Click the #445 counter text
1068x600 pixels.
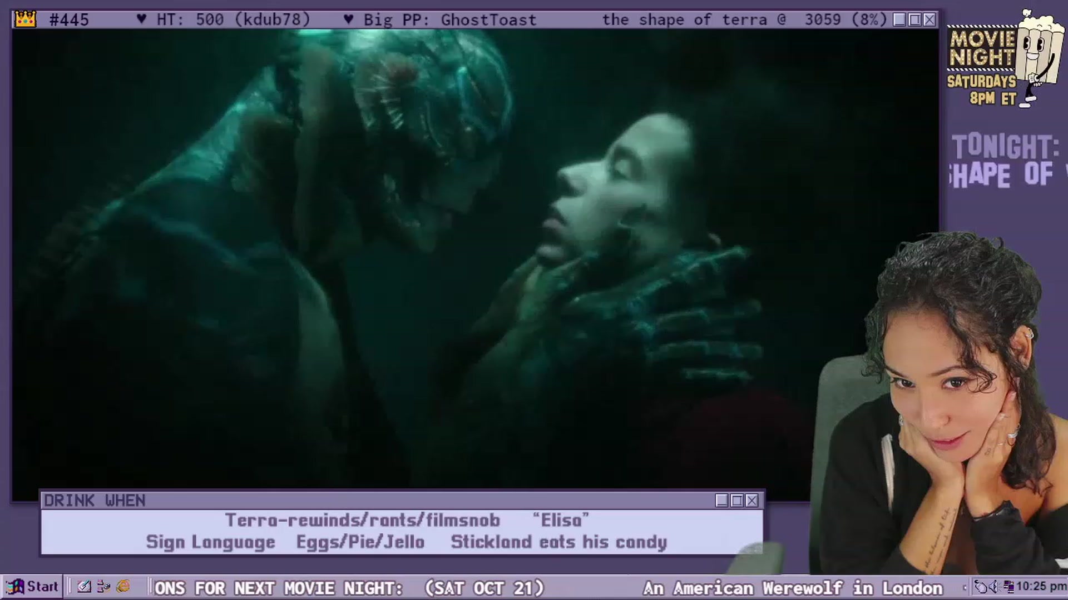[x=69, y=20]
